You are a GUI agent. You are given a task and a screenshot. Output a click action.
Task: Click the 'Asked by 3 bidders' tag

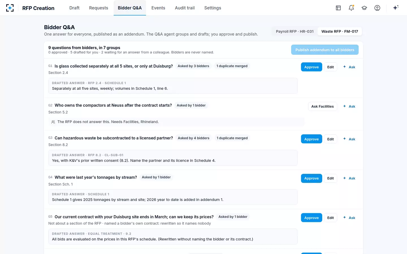[x=193, y=66]
